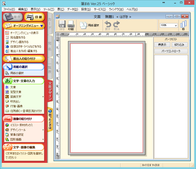The height and width of the screenshot is (169, 196).
Task: Open イラスト・素材ボックス
Action: [19, 125]
